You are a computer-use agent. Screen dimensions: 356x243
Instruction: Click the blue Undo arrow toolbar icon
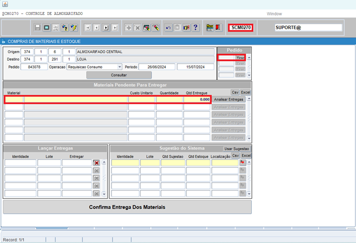pyautogui.click(x=168, y=28)
